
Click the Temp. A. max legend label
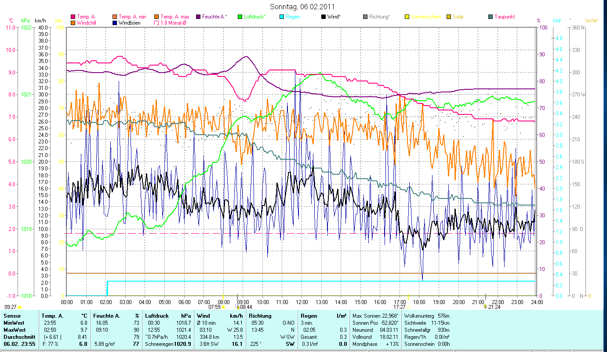click(175, 17)
